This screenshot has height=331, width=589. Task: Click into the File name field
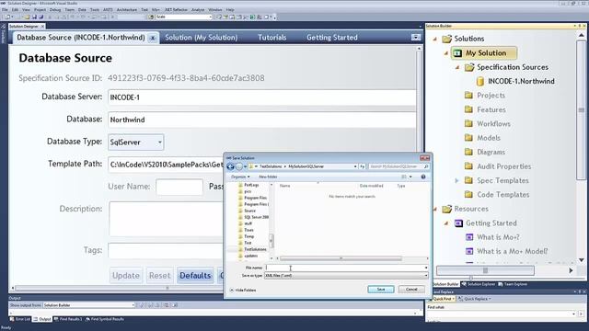[x=346, y=268]
